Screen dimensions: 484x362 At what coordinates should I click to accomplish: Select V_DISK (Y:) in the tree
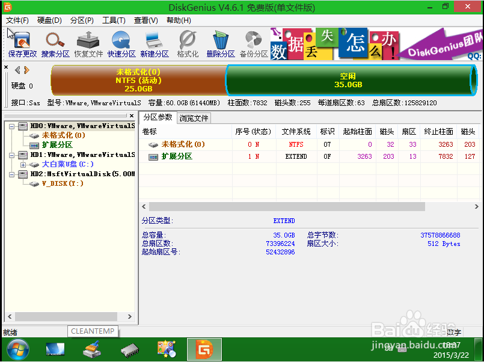click(63, 183)
